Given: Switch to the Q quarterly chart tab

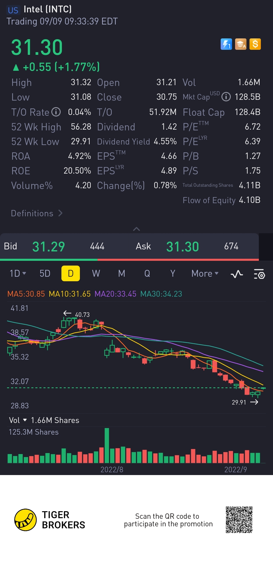Looking at the screenshot, I should pos(147,273).
